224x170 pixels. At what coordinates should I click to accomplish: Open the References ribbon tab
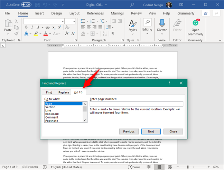[95, 13]
